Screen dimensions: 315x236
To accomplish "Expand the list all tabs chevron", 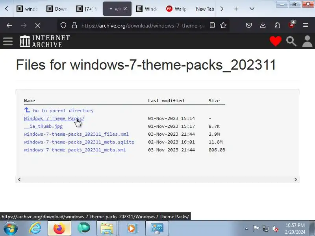I will tap(252, 9).
